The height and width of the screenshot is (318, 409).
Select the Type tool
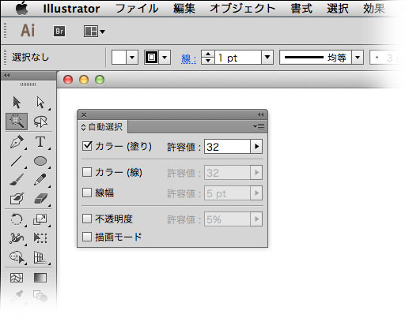point(40,142)
